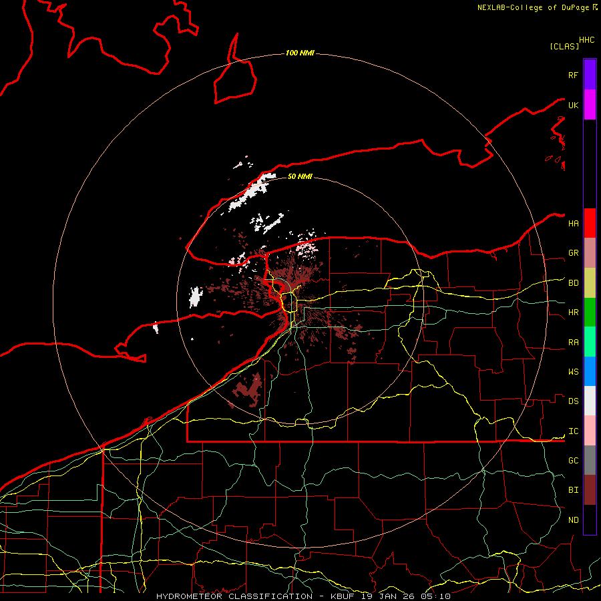The width and height of the screenshot is (601, 601).
Task: Click the Hydrometeor Classification KBUF timestamp caption
Action: pyautogui.click(x=303, y=596)
